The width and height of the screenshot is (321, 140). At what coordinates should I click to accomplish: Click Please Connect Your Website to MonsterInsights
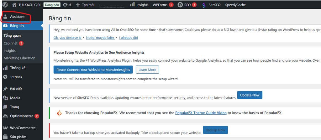(93, 70)
